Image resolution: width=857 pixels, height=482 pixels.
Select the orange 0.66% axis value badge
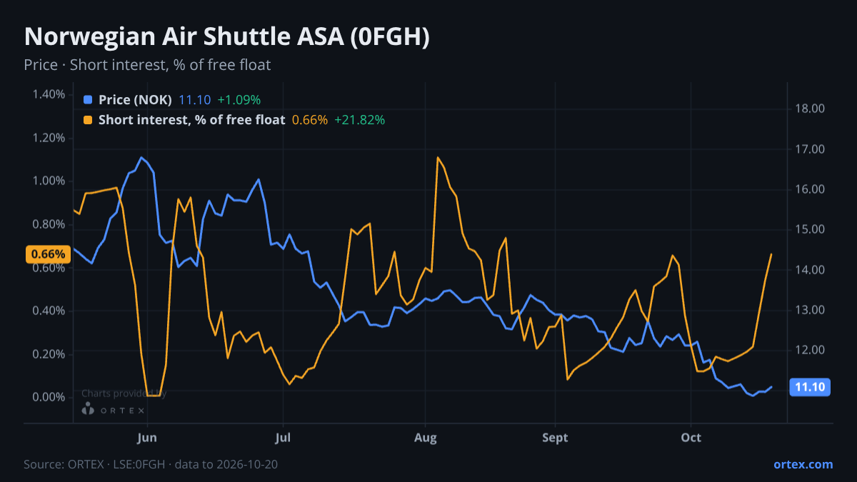click(x=48, y=254)
